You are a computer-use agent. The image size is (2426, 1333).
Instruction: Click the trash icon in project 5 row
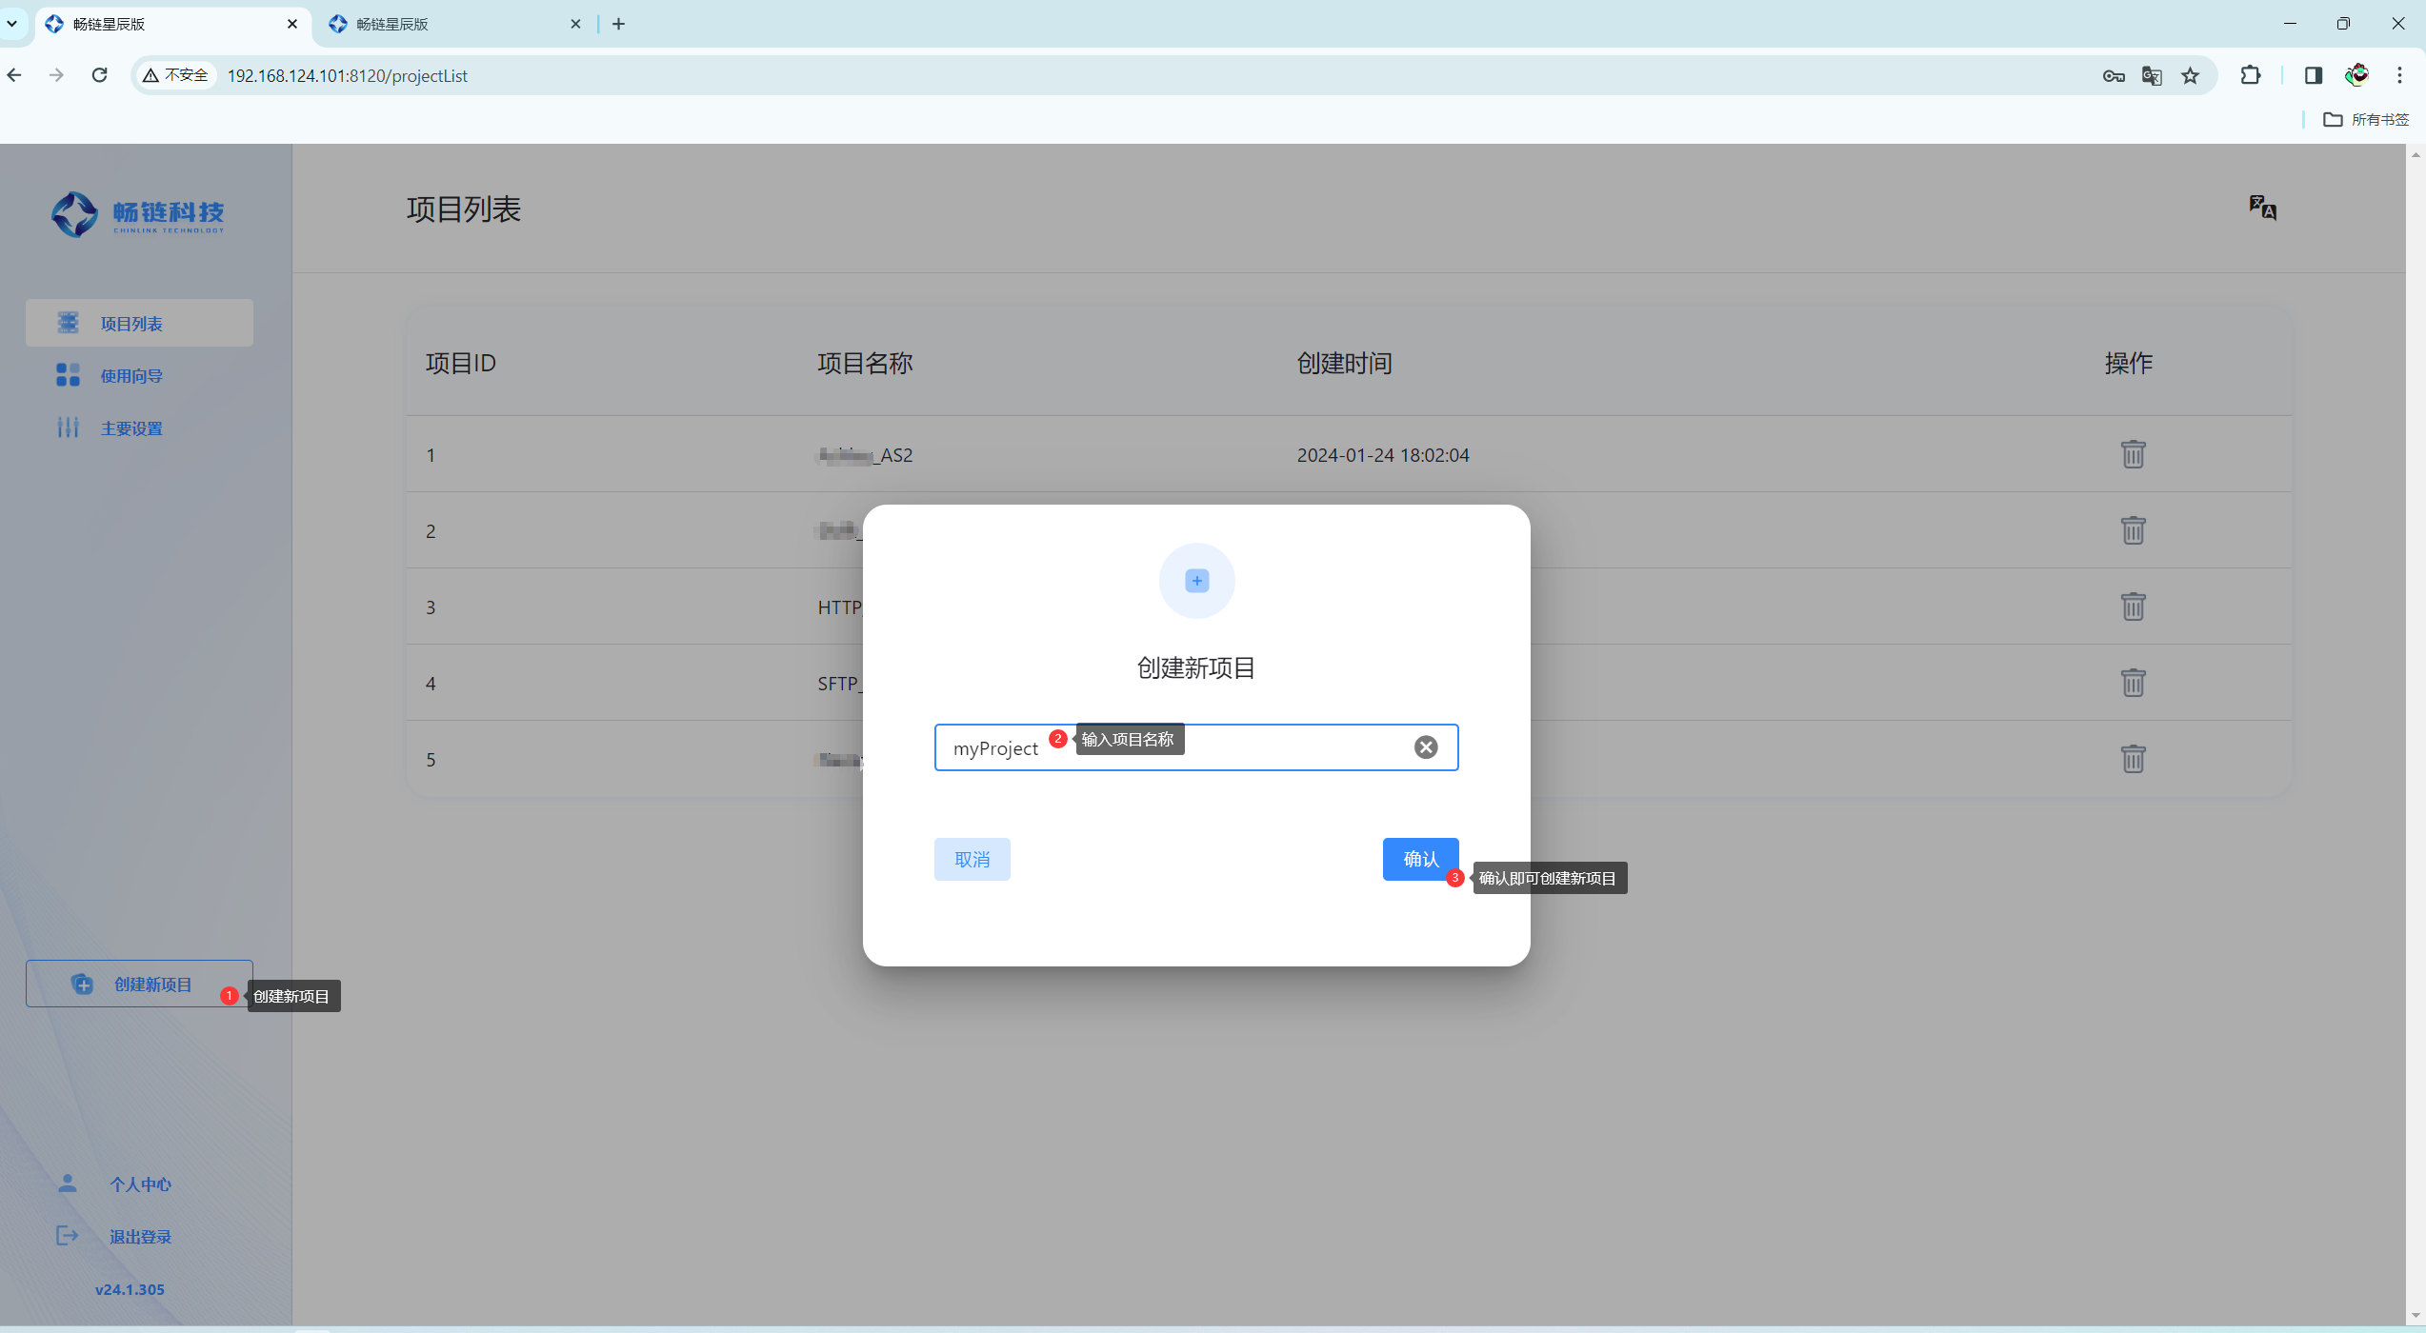click(2133, 759)
